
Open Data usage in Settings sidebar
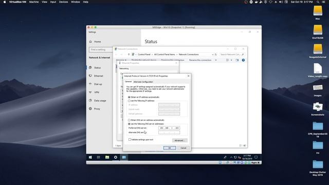pyautogui.click(x=100, y=101)
